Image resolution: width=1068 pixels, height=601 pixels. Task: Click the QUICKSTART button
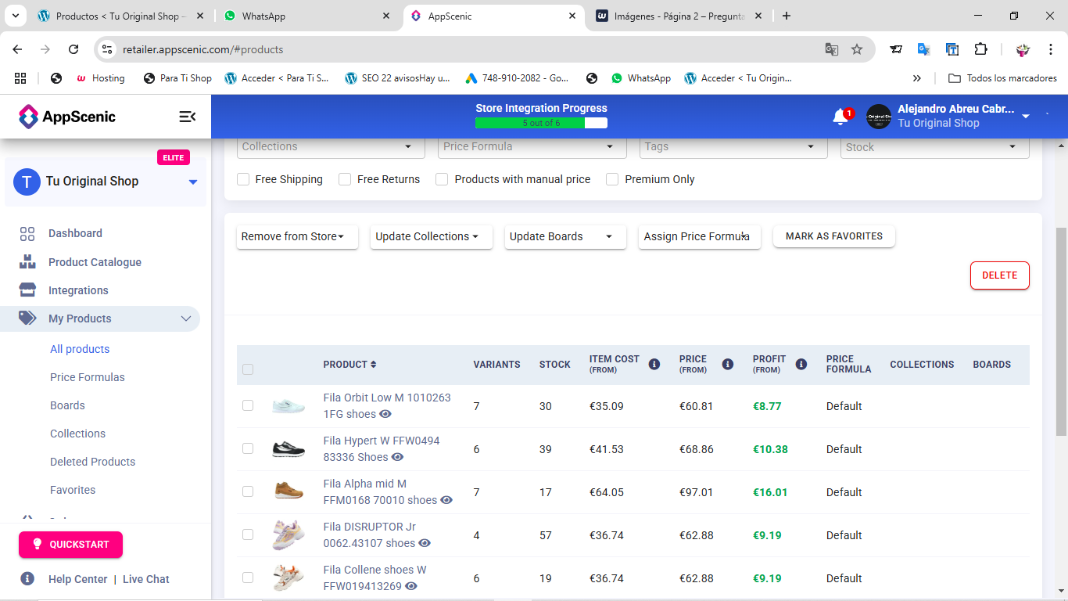(70, 545)
